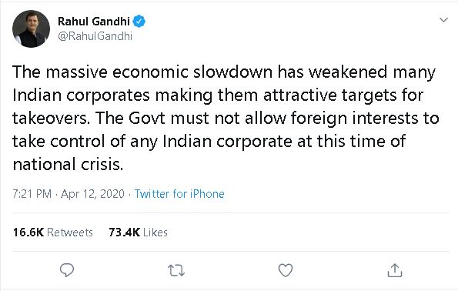Expand the tweet options chevron at top right
Image resolution: width=458 pixels, height=291 pixels.
[x=443, y=20]
